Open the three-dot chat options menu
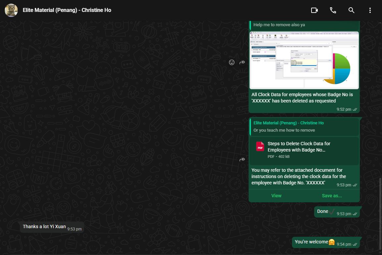382x255 pixels. point(370,10)
